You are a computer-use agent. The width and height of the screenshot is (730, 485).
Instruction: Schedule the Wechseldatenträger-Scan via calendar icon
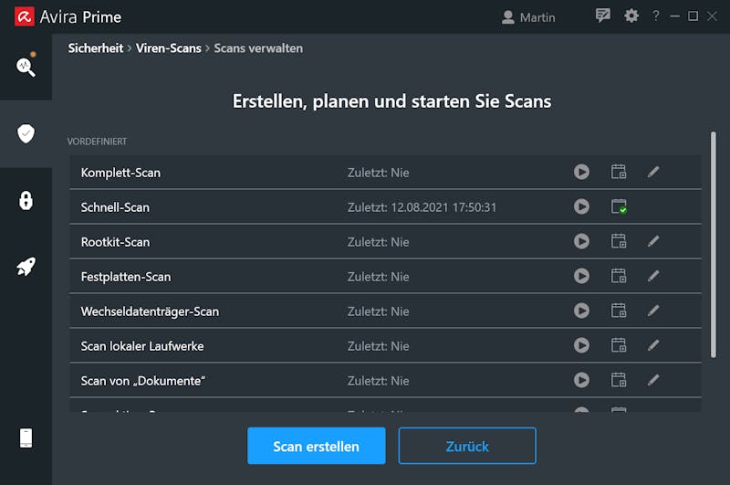(x=619, y=311)
